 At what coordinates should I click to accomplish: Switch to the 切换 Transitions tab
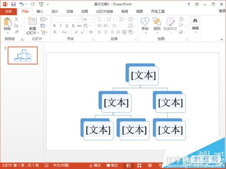coord(70,11)
